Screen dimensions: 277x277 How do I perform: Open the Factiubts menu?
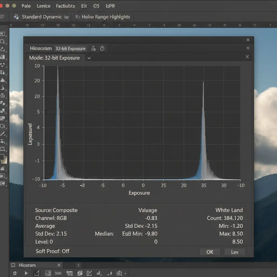pyautogui.click(x=65, y=6)
